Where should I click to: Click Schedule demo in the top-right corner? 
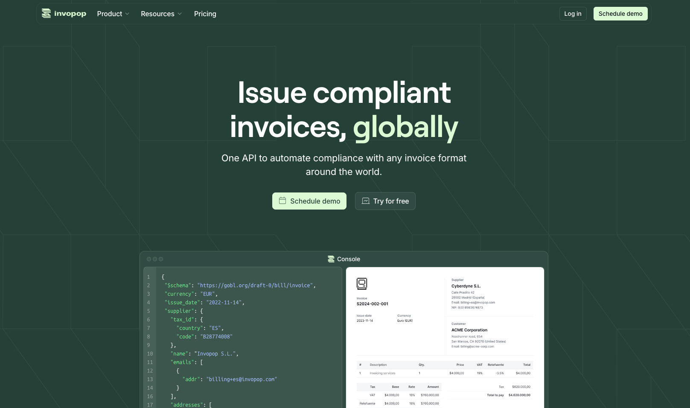pyautogui.click(x=620, y=13)
